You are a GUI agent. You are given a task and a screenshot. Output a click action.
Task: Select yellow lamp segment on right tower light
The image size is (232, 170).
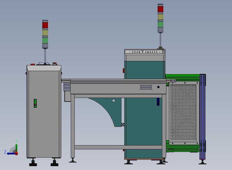click(x=160, y=17)
